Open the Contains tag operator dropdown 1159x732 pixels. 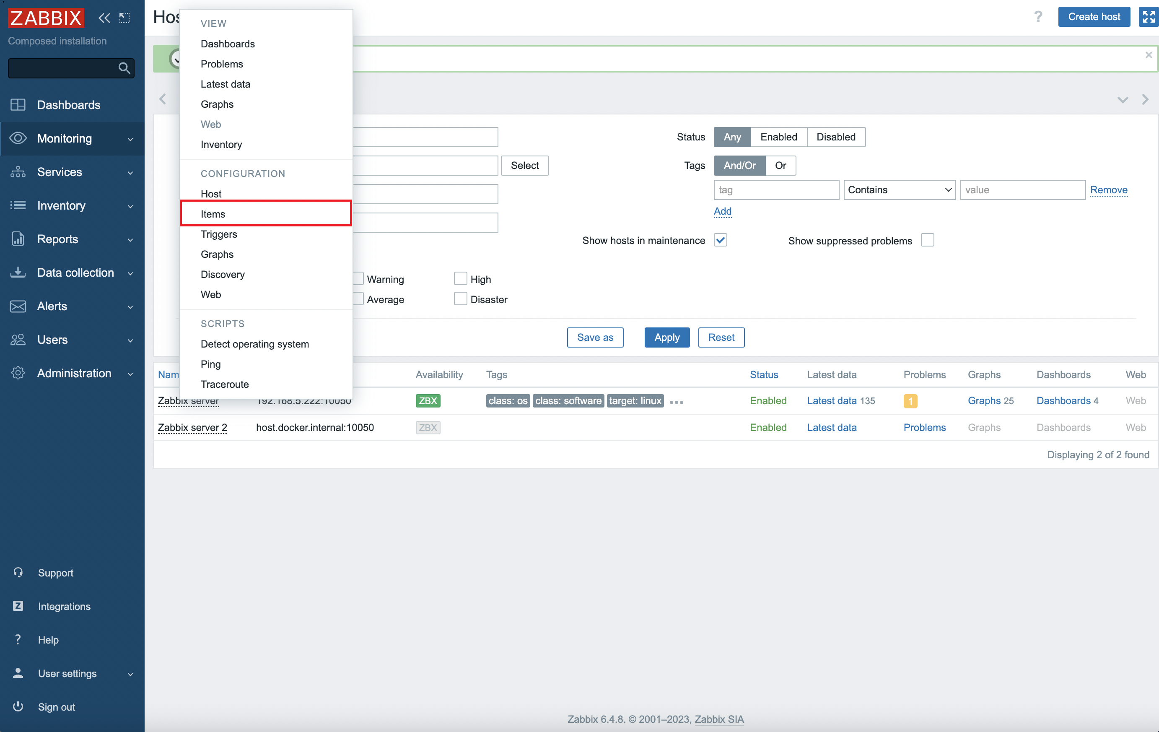[x=899, y=189]
